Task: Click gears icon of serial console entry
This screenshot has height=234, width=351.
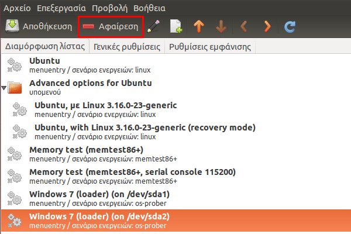Action: click(x=15, y=176)
